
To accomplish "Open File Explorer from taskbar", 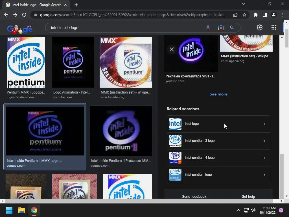I will (x=21, y=210).
